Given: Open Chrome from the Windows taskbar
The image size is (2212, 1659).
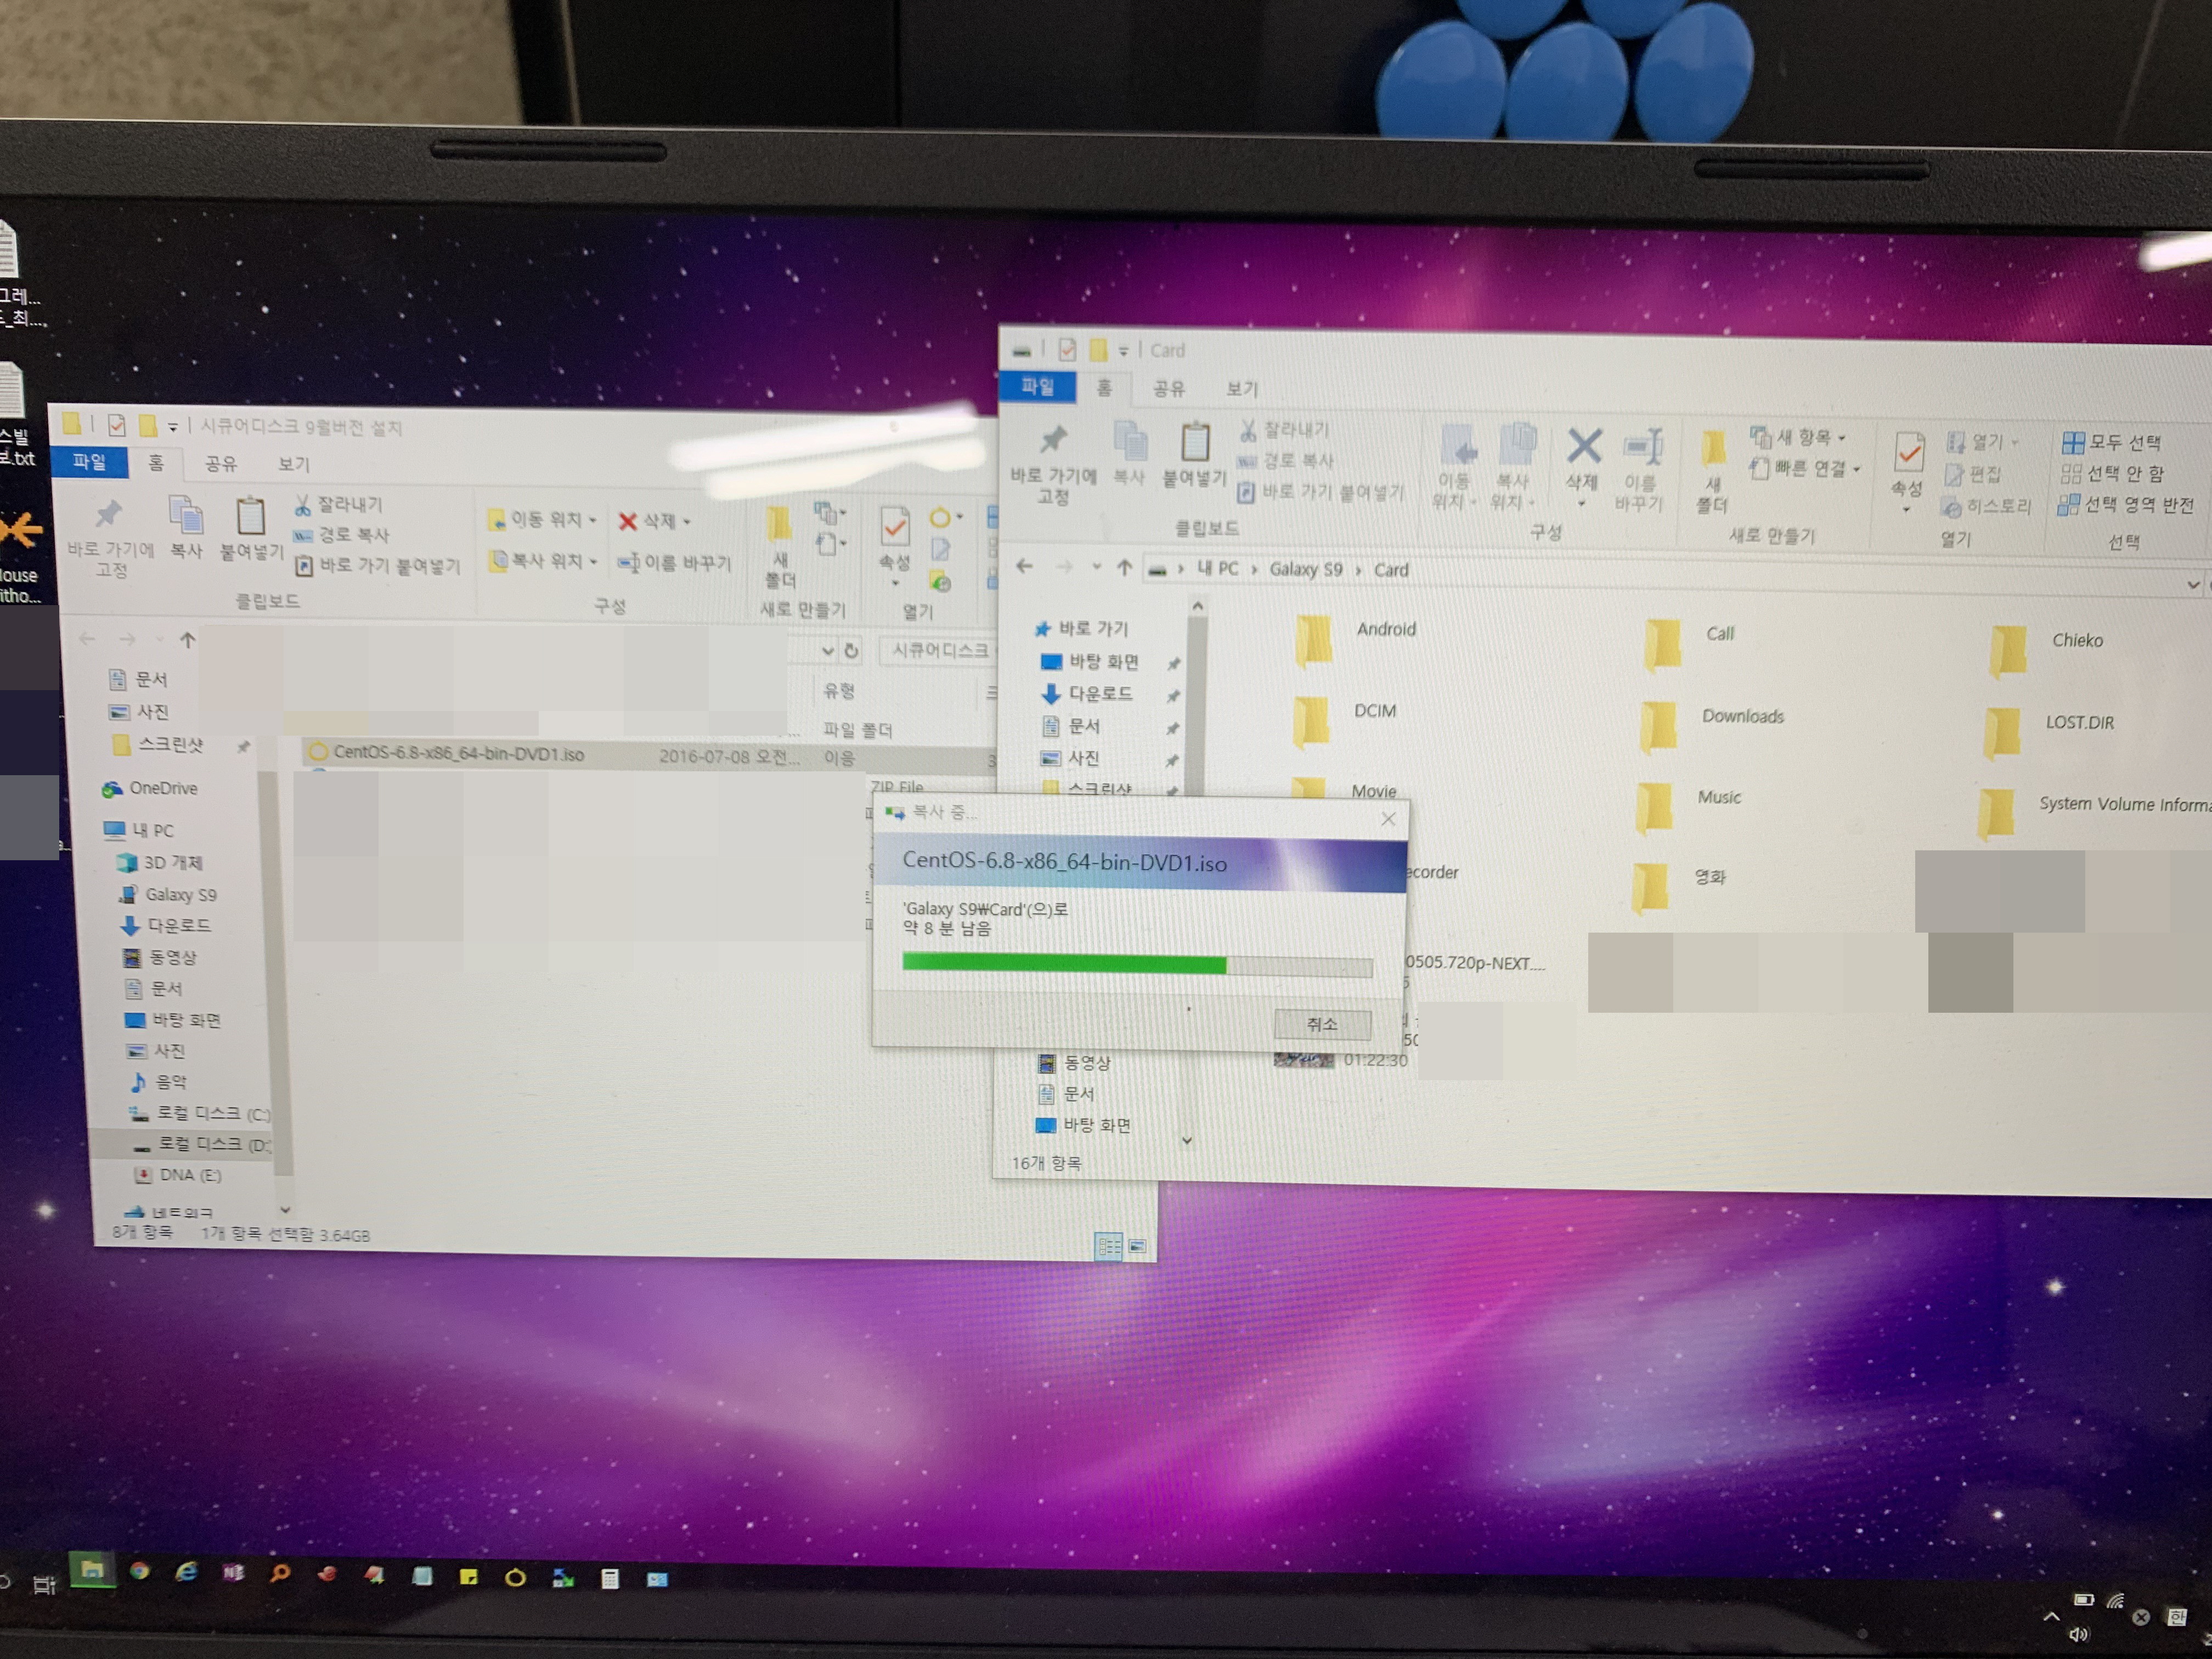Looking at the screenshot, I should click(x=140, y=1572).
